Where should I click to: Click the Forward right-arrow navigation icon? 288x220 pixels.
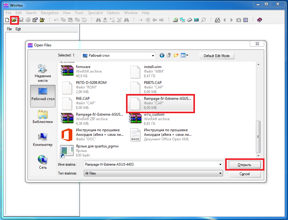point(161,20)
